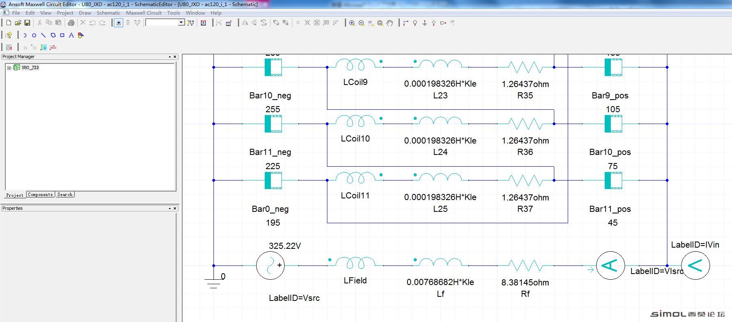Select the draw line tool

click(x=44, y=35)
